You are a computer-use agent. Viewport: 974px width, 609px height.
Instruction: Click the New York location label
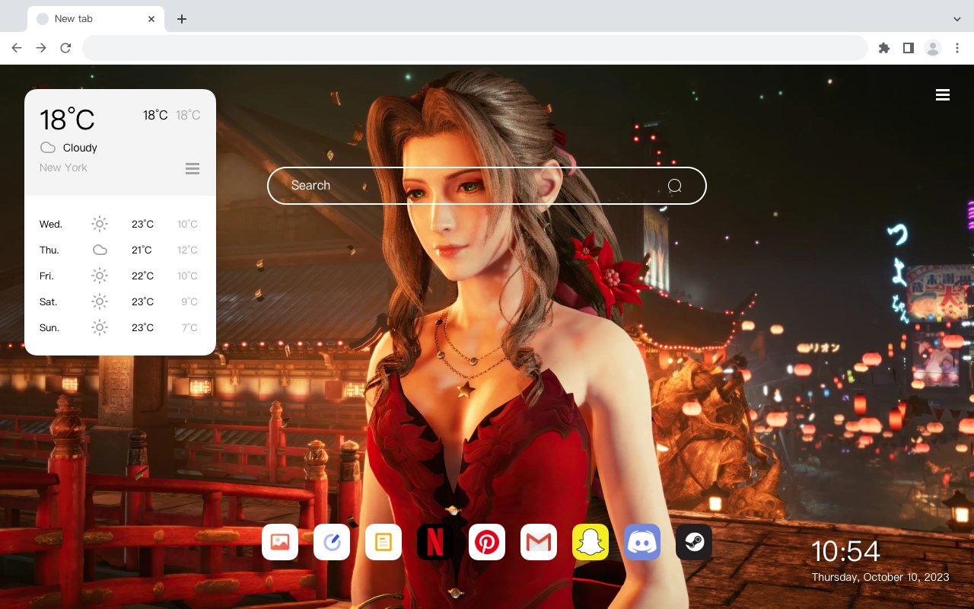pyautogui.click(x=63, y=167)
